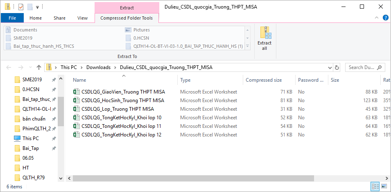Click the horizontal scrollbar right arrow

[387, 179]
